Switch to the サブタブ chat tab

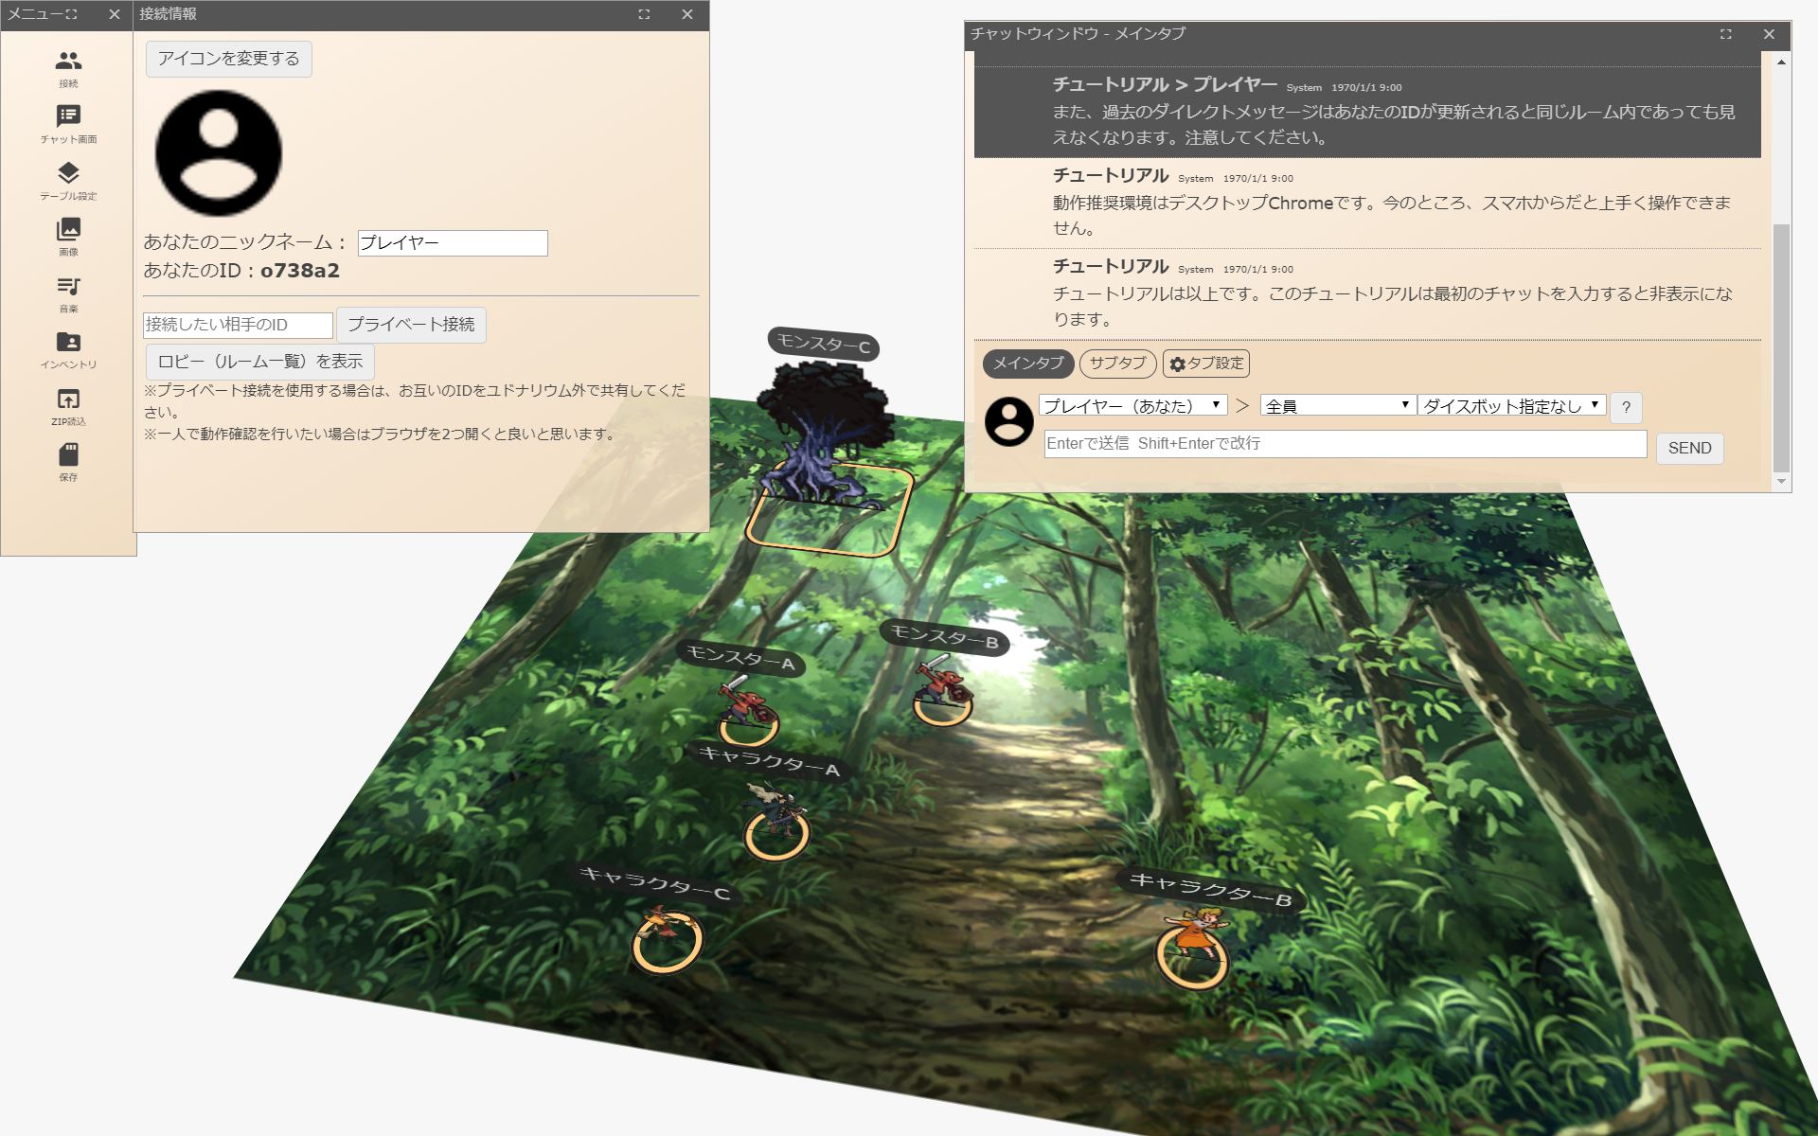tap(1117, 364)
